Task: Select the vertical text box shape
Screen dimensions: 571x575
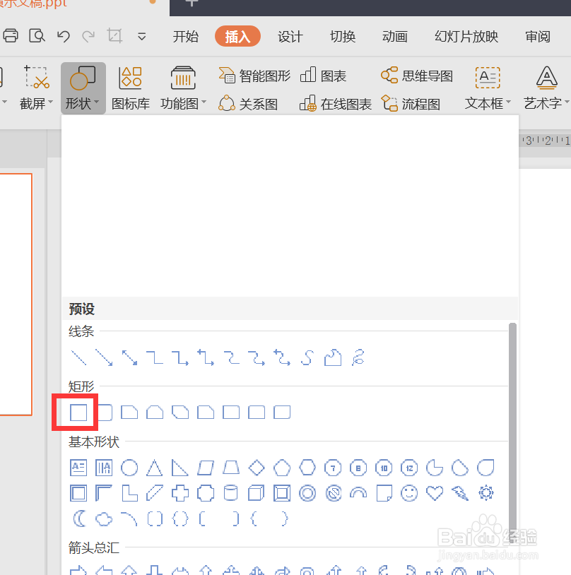Action: coord(104,468)
